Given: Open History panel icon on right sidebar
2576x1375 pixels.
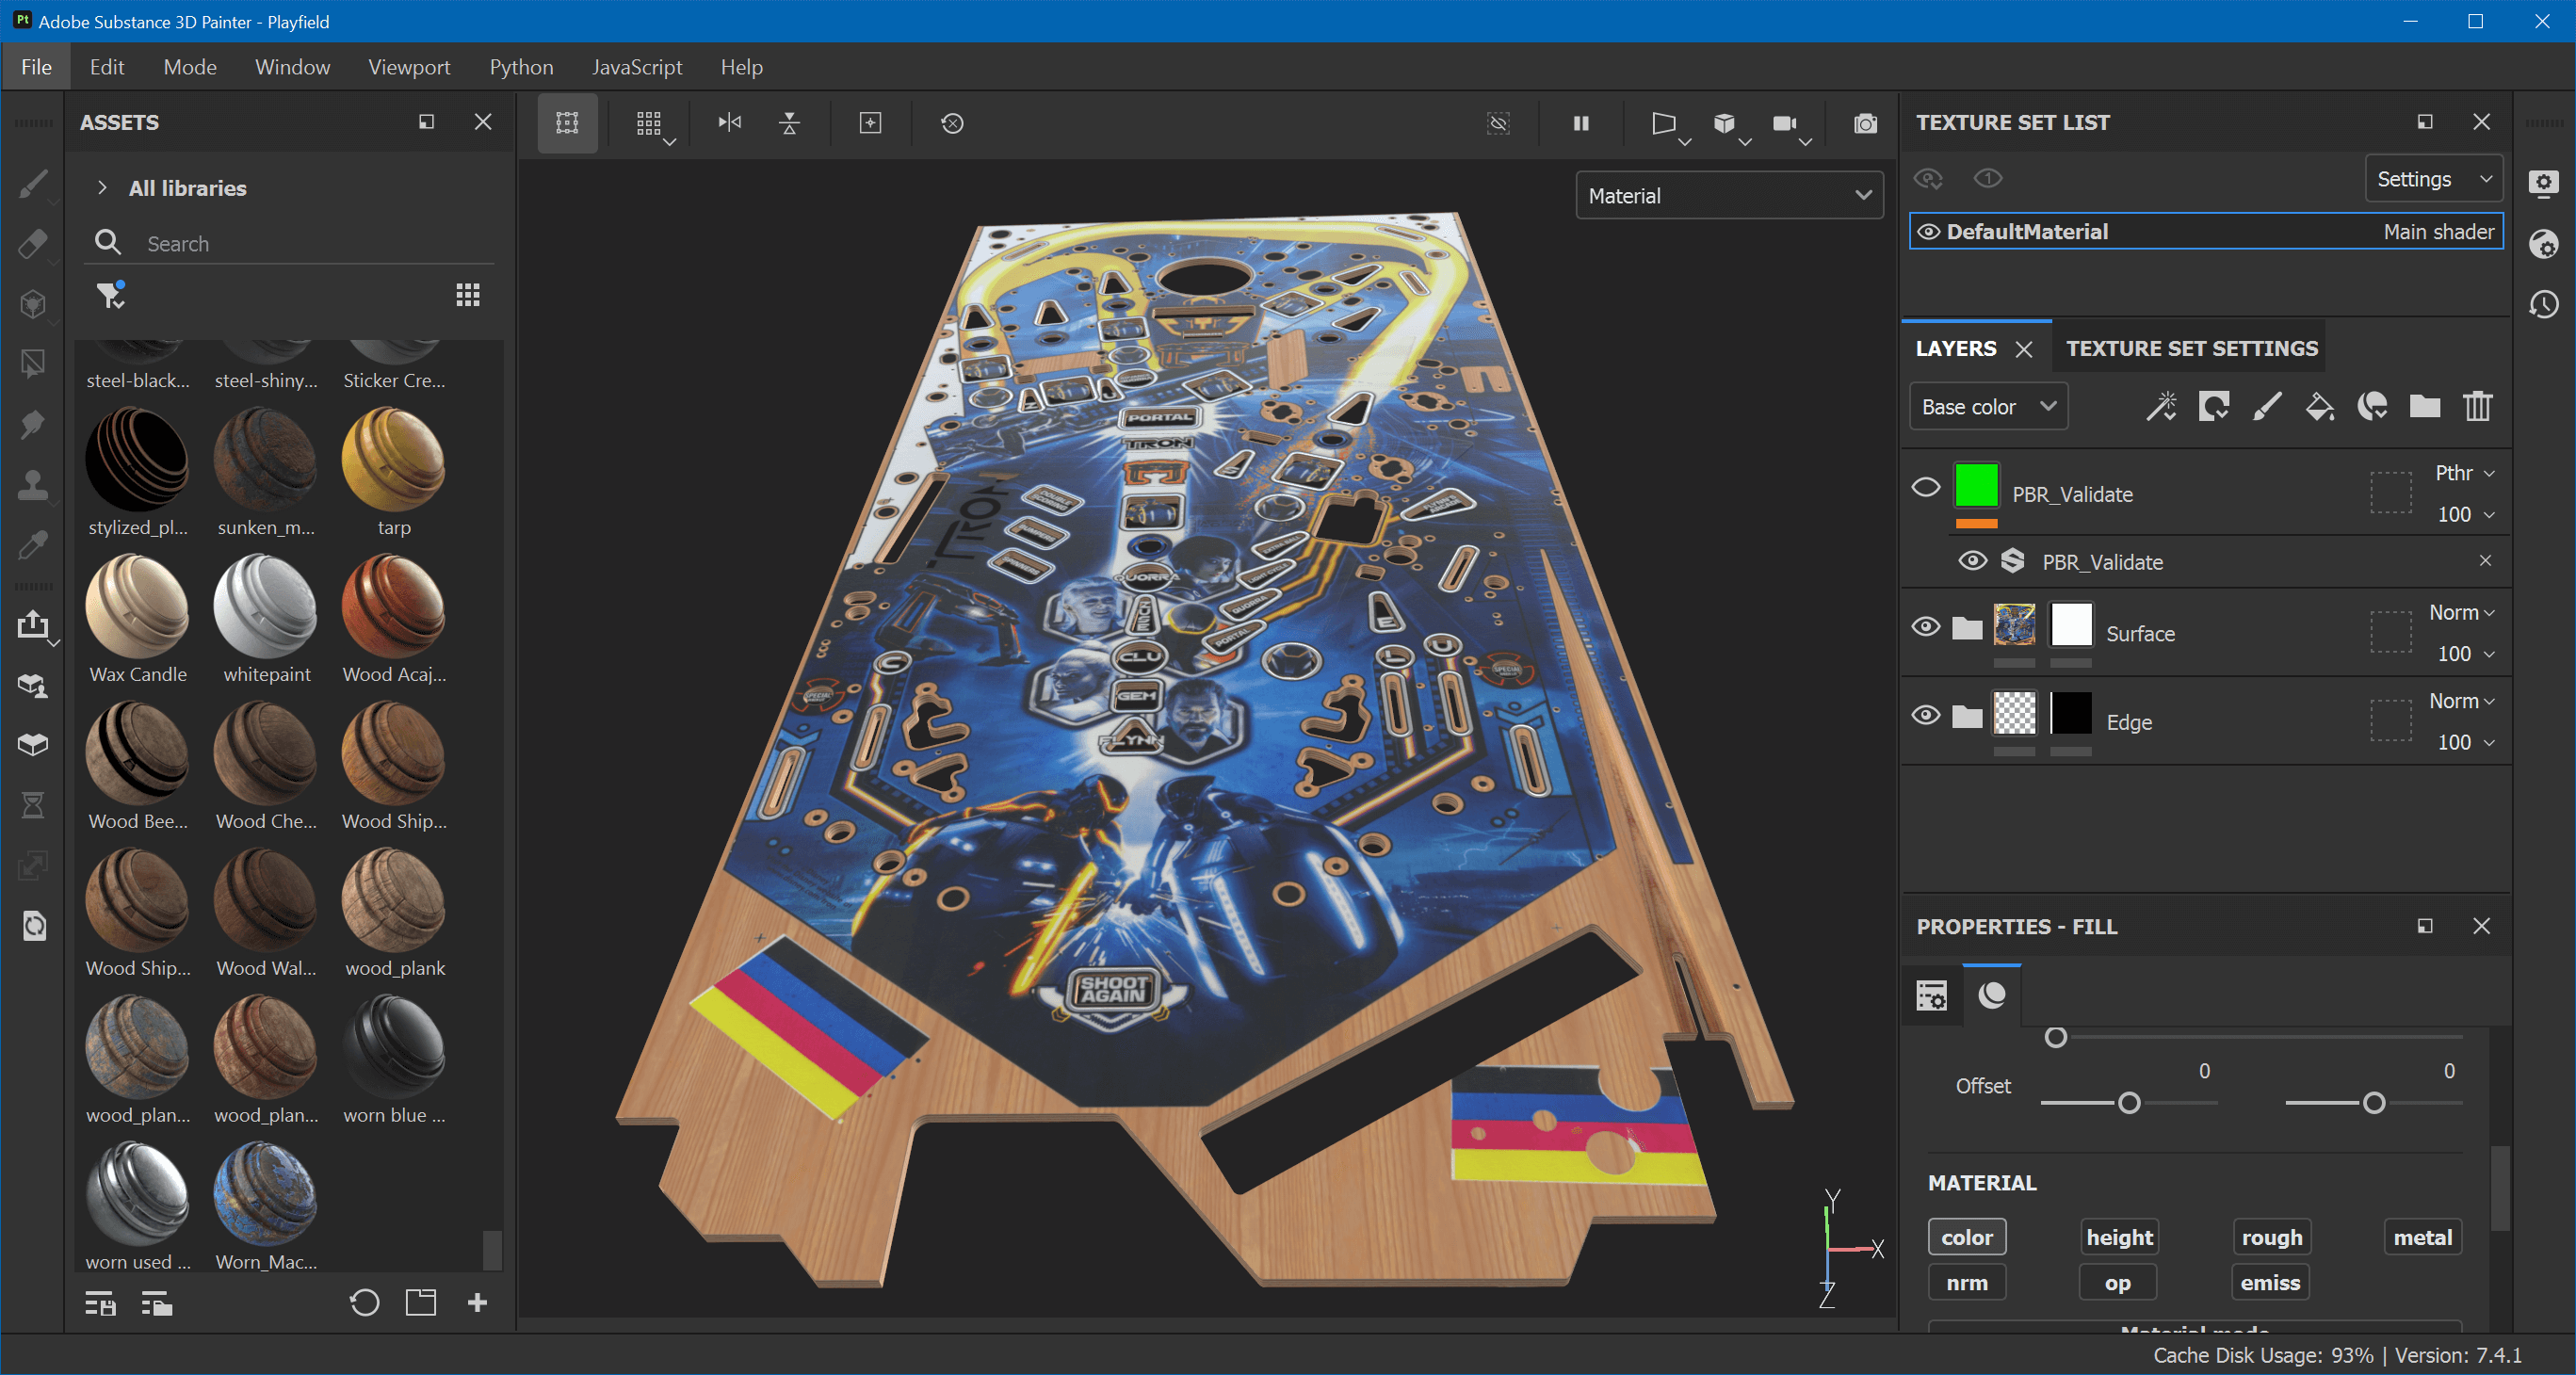Looking at the screenshot, I should (x=2544, y=304).
